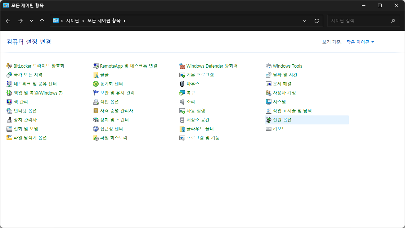Image resolution: width=405 pixels, height=228 pixels.
Task: Open the BitLocker 드라이브 암호화 icon
Action: click(9, 66)
